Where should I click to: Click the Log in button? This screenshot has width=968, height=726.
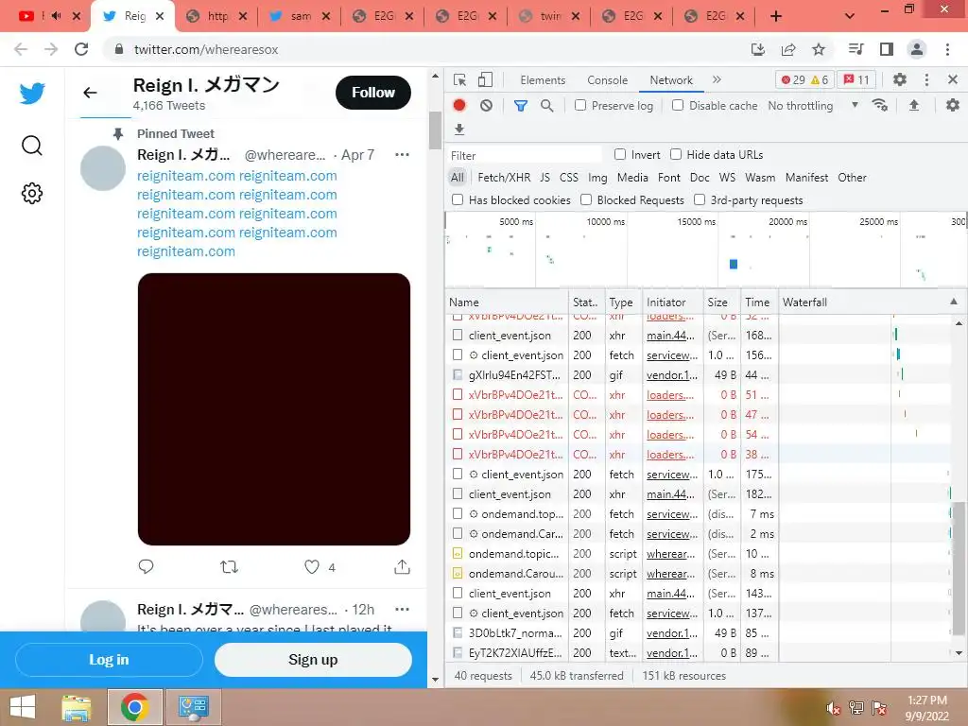pos(110,660)
